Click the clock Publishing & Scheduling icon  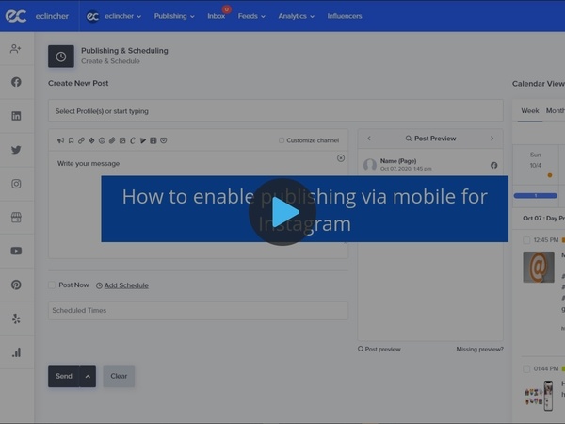click(61, 57)
